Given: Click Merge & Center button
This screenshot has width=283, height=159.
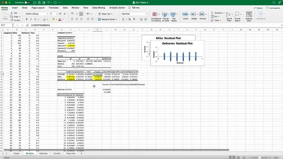Looking at the screenshot, I should 107,19.
